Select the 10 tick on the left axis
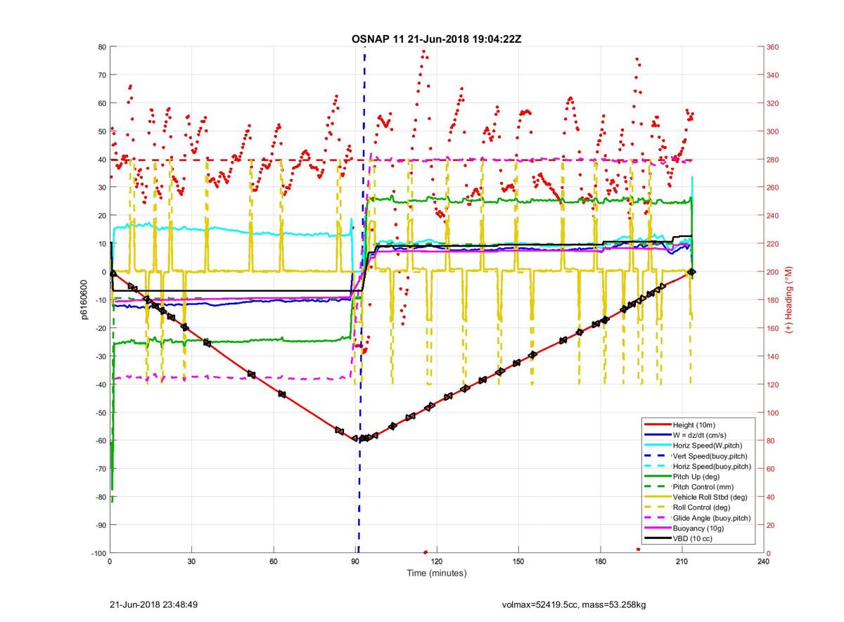This screenshot has width=844, height=622. click(101, 244)
